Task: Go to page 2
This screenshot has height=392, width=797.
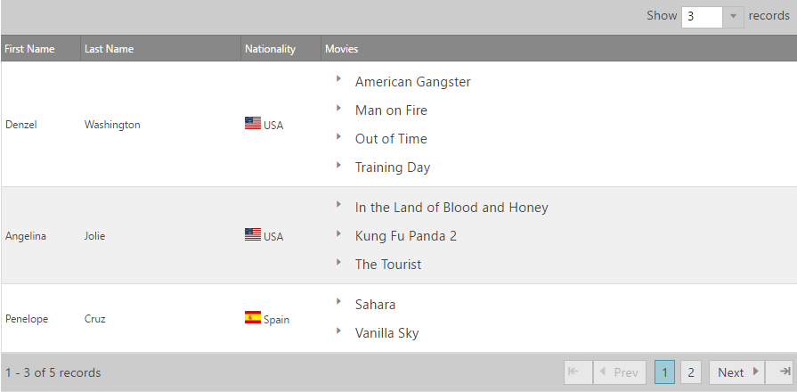Action: pyautogui.click(x=692, y=372)
